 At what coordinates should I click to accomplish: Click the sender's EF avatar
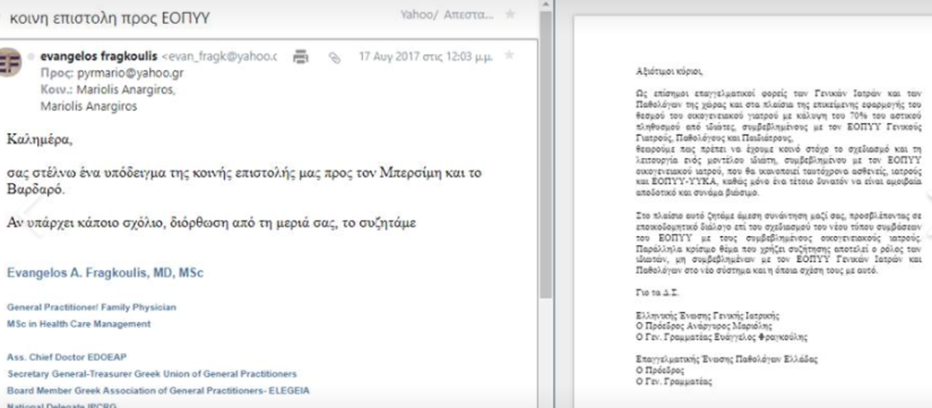[9, 63]
